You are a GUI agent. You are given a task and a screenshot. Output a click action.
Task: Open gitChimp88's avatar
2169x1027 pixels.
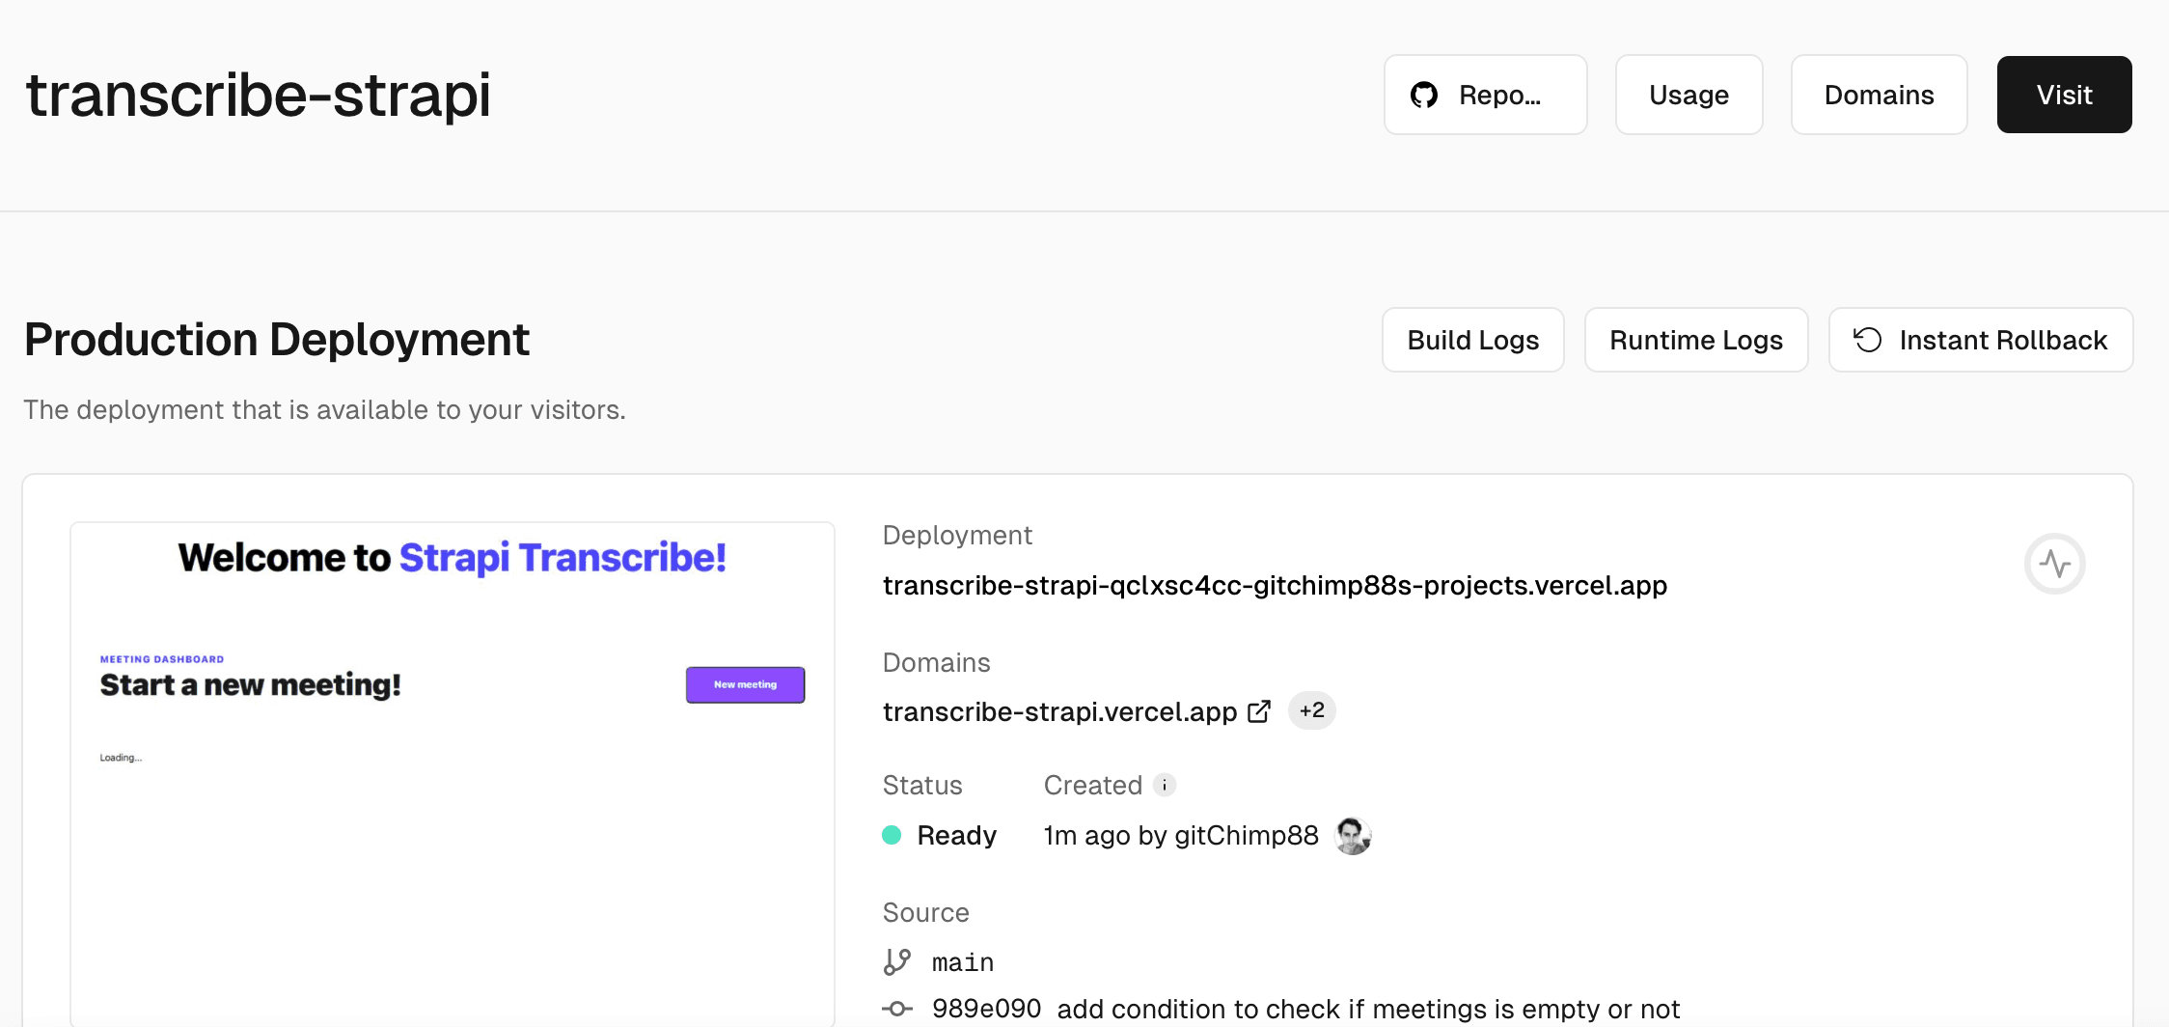click(x=1353, y=835)
